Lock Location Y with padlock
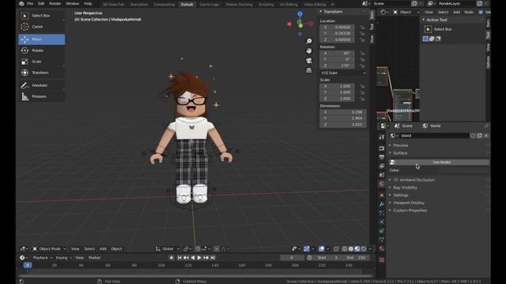506x284 pixels. click(x=362, y=33)
